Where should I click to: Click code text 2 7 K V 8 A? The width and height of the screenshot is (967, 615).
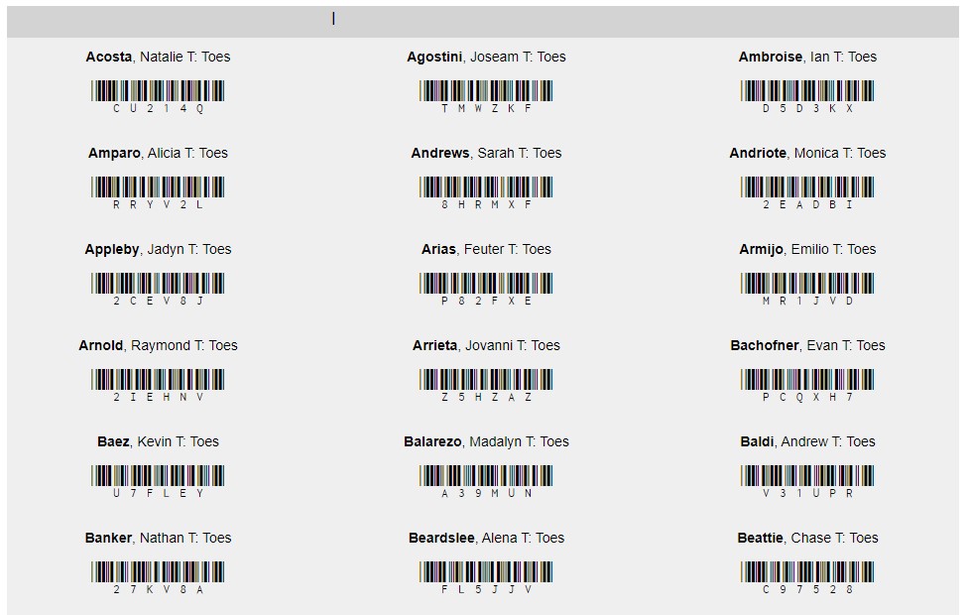pos(158,590)
